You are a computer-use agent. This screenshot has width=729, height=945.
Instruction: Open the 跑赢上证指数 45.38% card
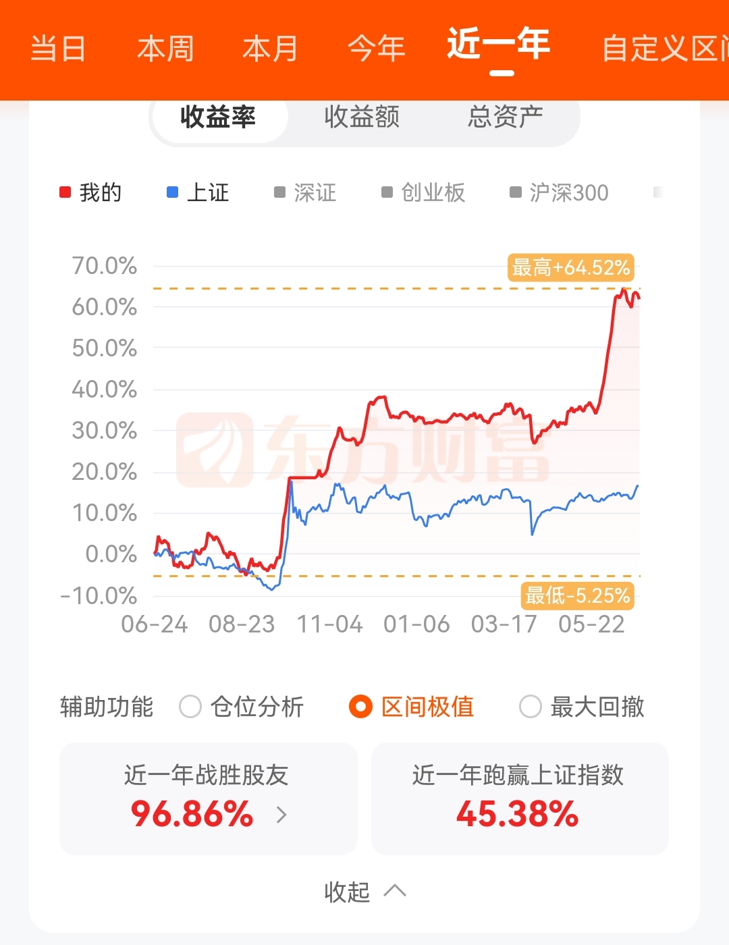(520, 799)
